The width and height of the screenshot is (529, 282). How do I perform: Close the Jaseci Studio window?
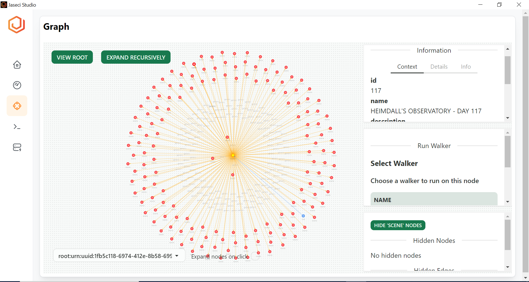[519, 5]
